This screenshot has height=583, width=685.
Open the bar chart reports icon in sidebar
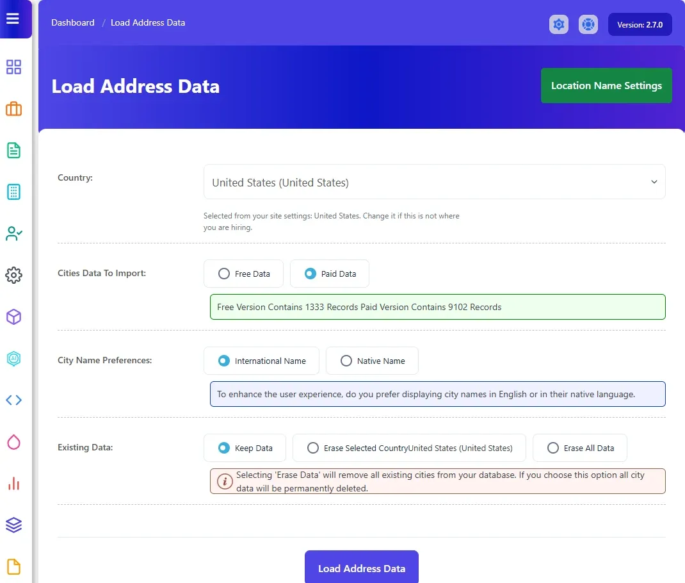(x=13, y=483)
